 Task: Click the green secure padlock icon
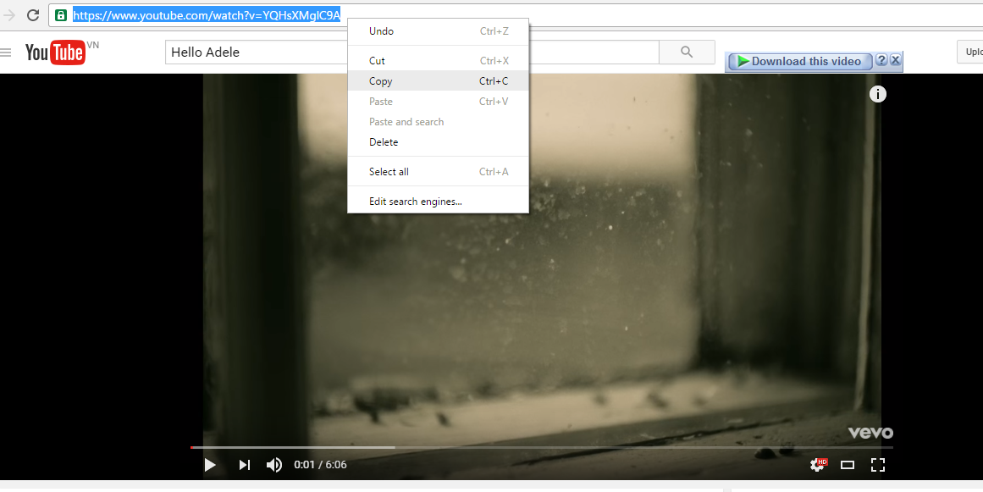point(61,15)
